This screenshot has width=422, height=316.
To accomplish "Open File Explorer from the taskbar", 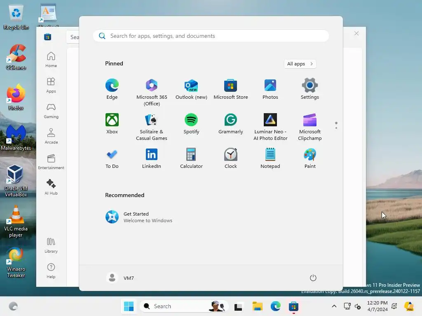I will click(257, 306).
